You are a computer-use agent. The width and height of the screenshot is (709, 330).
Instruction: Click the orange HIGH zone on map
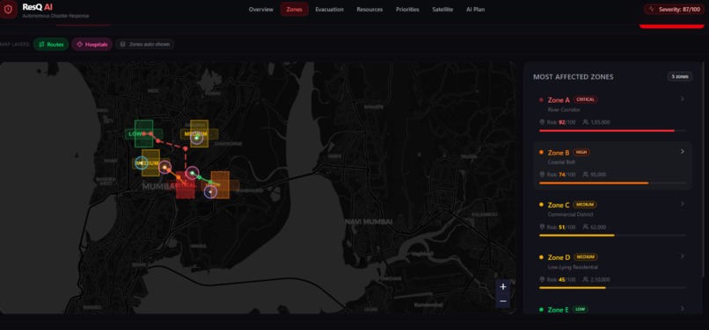tap(220, 184)
